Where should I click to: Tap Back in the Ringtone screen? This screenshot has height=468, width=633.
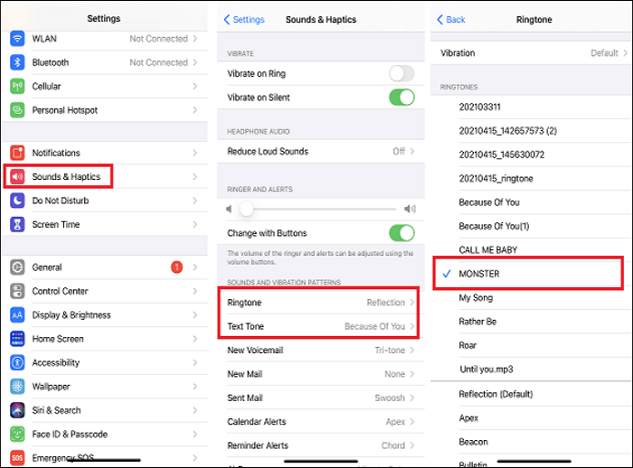point(451,19)
